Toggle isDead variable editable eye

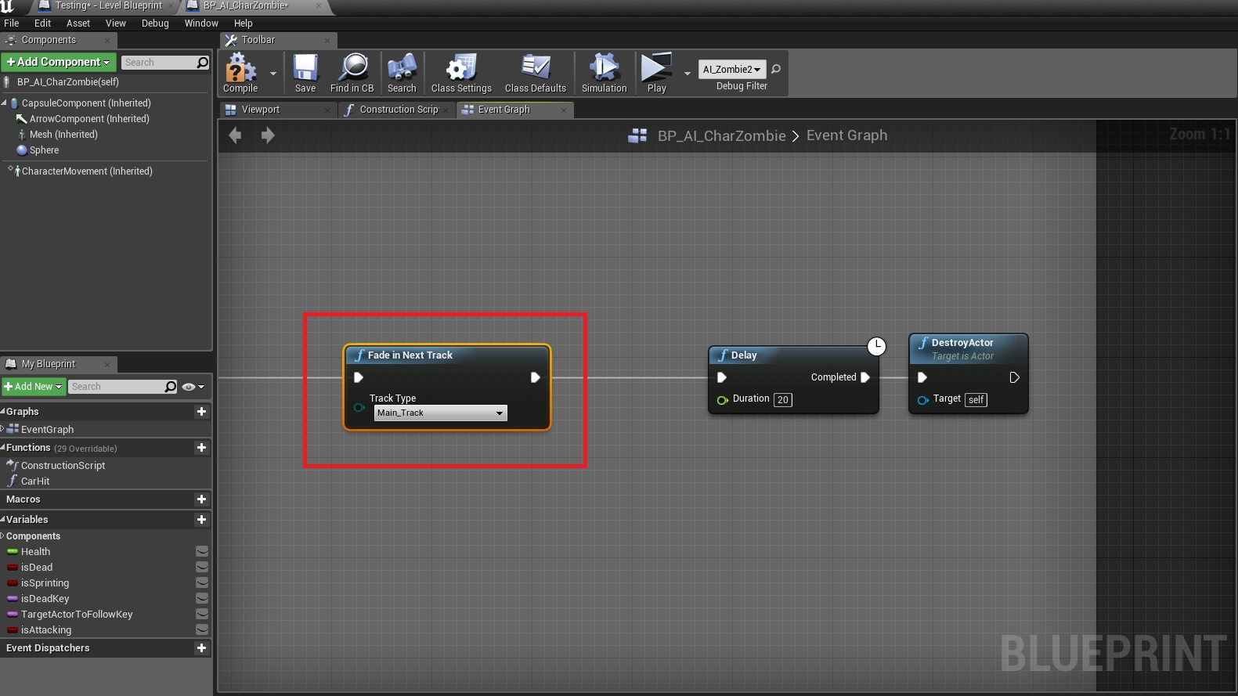coord(201,568)
